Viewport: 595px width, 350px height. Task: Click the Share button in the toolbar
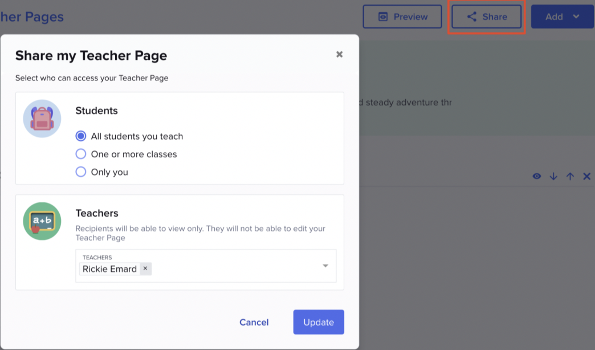(x=487, y=17)
